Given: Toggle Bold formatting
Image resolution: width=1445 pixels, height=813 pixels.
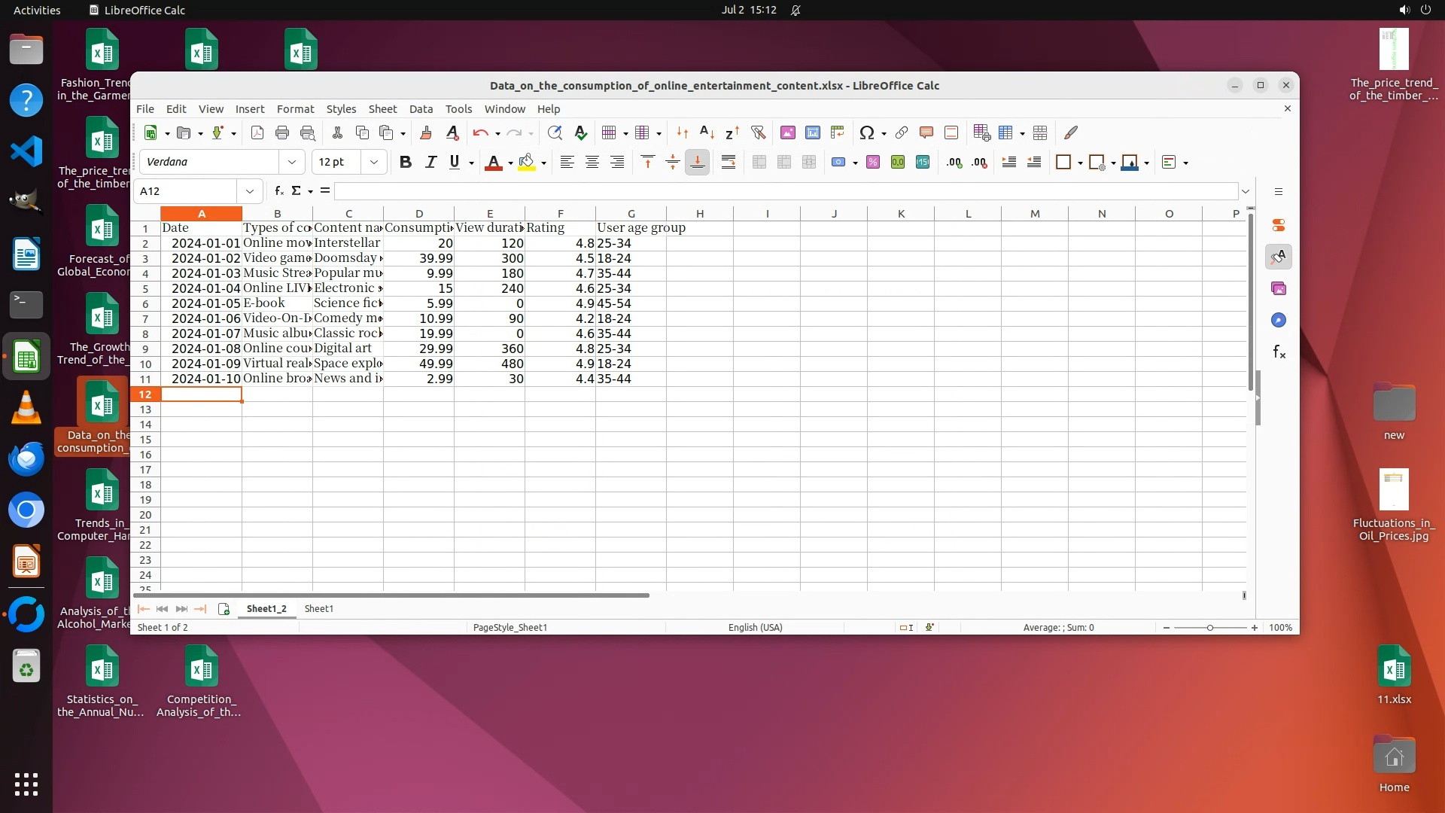Looking at the screenshot, I should (x=406, y=162).
